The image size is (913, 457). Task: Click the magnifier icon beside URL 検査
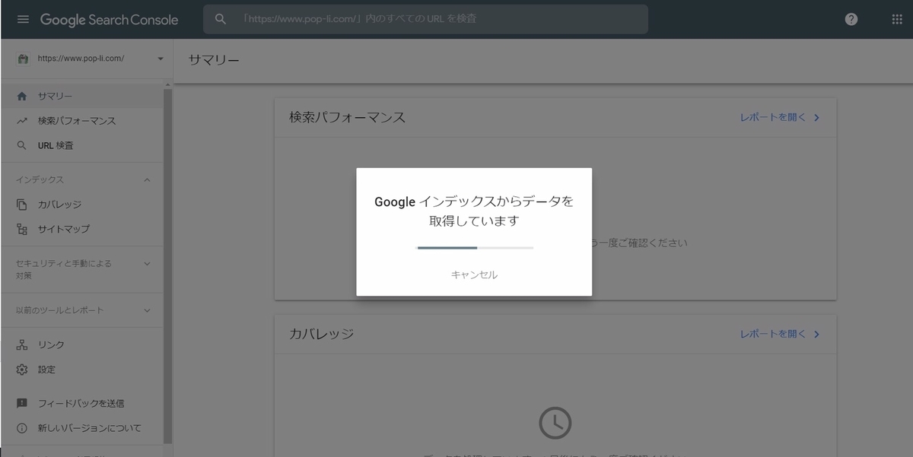pyautogui.click(x=22, y=145)
